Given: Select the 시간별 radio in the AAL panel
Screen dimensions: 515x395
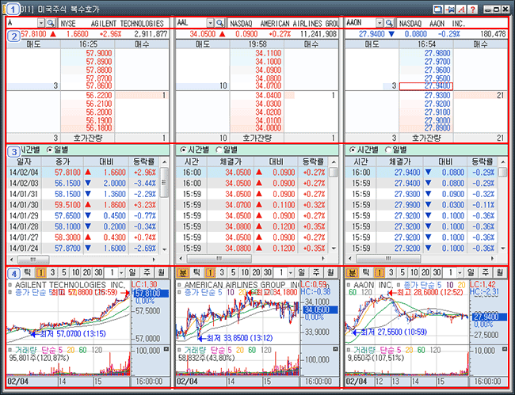Looking at the screenshot, I should click(182, 150).
